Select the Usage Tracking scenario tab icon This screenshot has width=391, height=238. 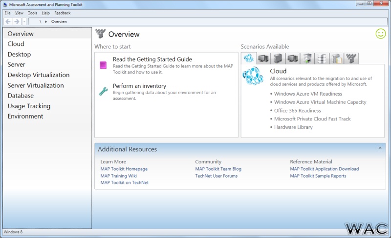(x=336, y=59)
